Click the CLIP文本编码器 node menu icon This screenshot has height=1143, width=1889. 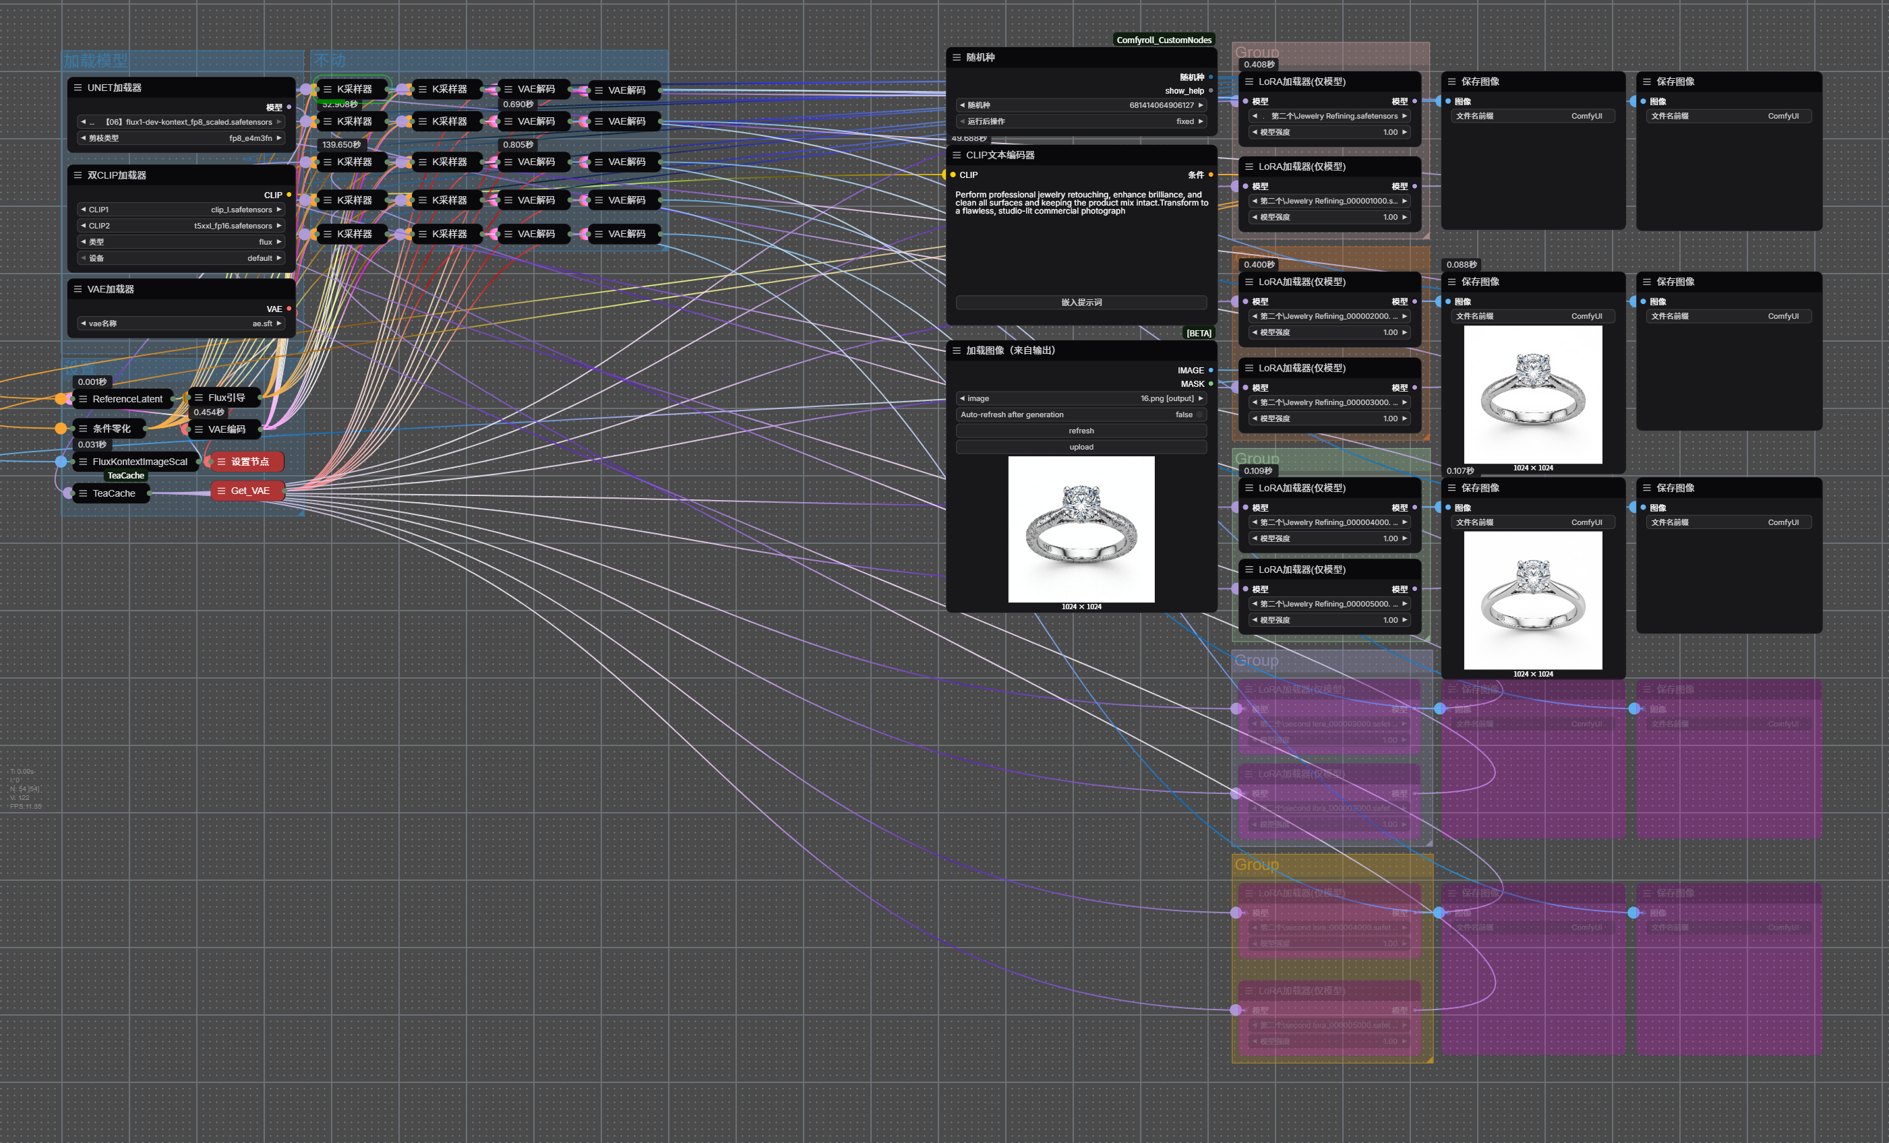click(956, 155)
